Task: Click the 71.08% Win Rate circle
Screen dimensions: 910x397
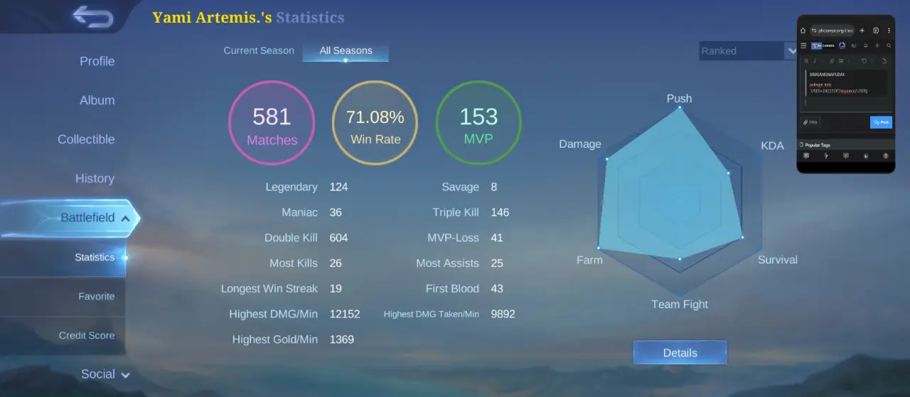Action: pos(375,124)
